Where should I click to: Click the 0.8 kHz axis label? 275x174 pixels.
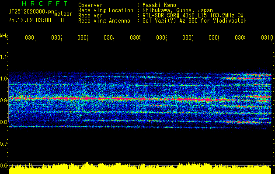3,122
